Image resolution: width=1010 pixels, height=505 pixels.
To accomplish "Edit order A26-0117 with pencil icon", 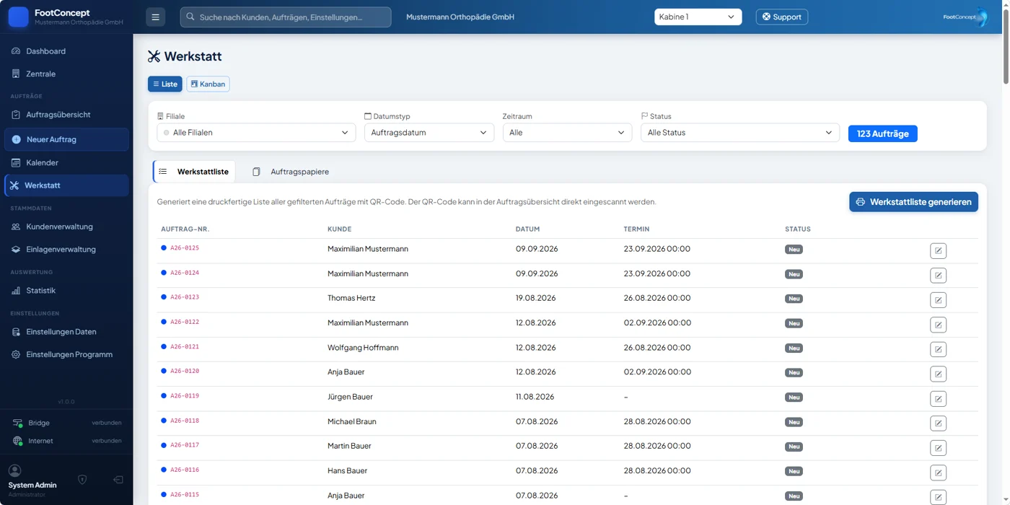I will (938, 448).
